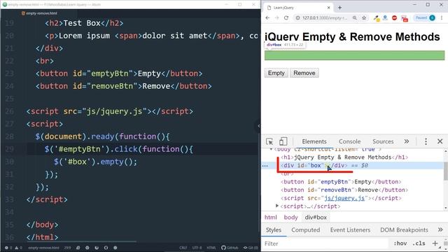Show more Styles sidebar tabs chevron
This screenshot has width=448, height=252.
[440, 230]
